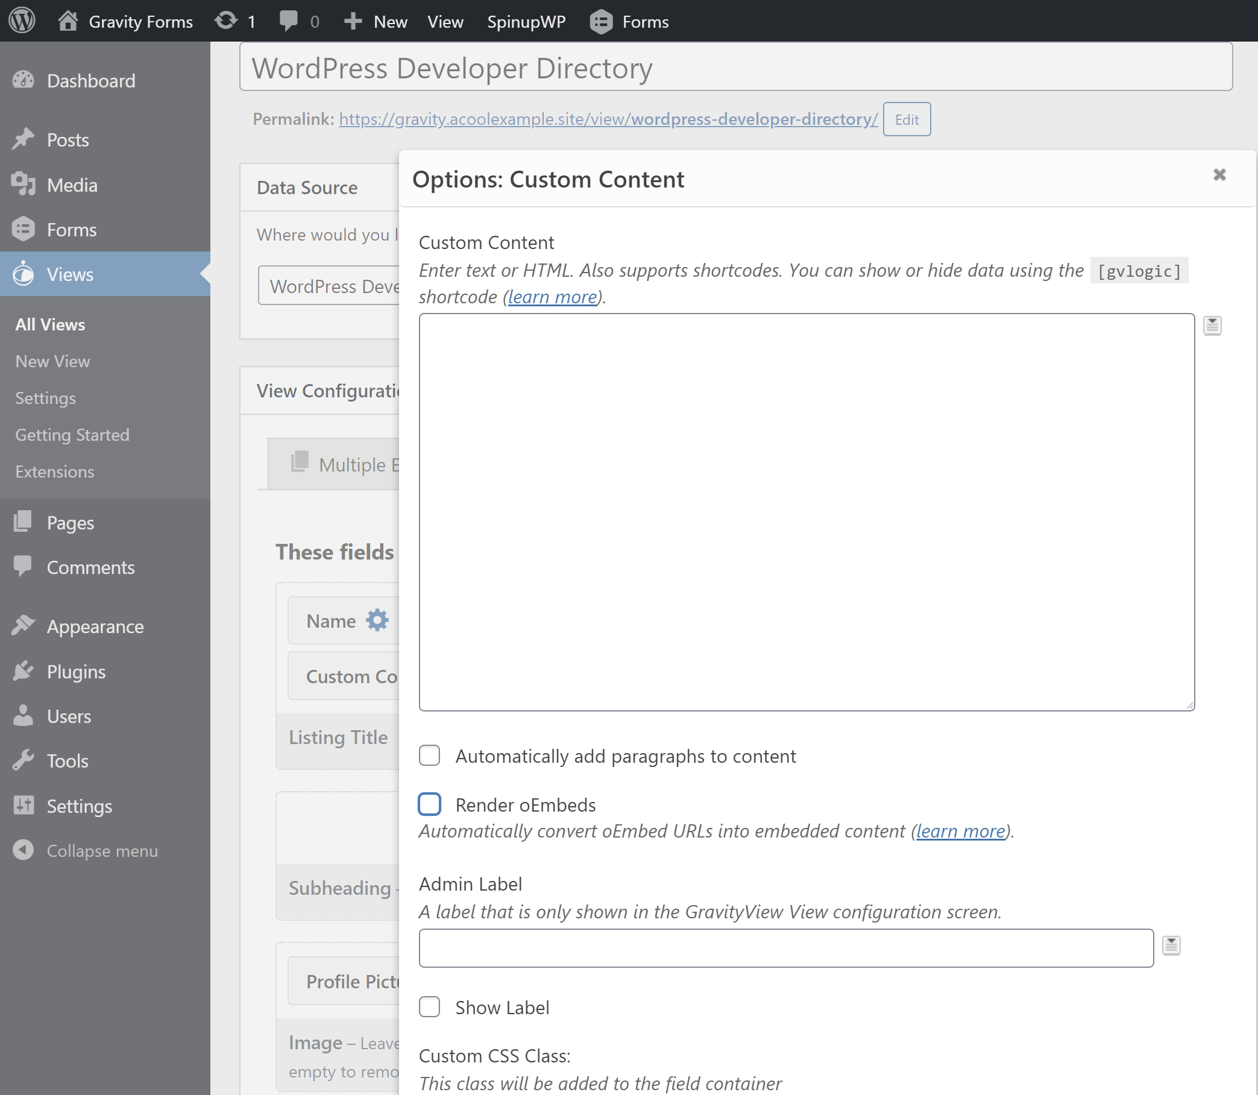Open Forms in left sidebar
The height and width of the screenshot is (1095, 1258).
click(105, 229)
